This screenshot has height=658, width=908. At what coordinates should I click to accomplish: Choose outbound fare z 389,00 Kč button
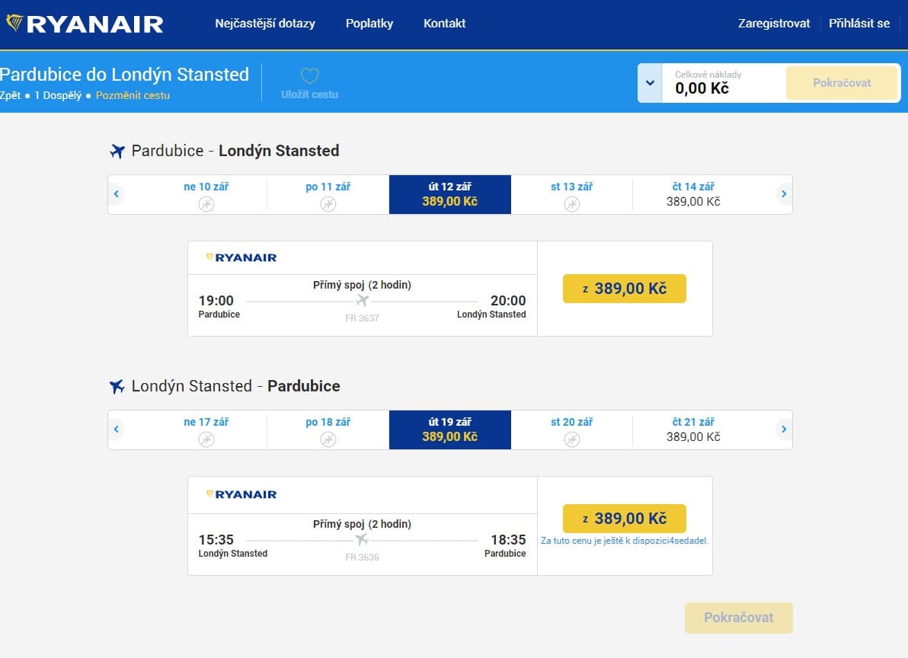(x=625, y=289)
